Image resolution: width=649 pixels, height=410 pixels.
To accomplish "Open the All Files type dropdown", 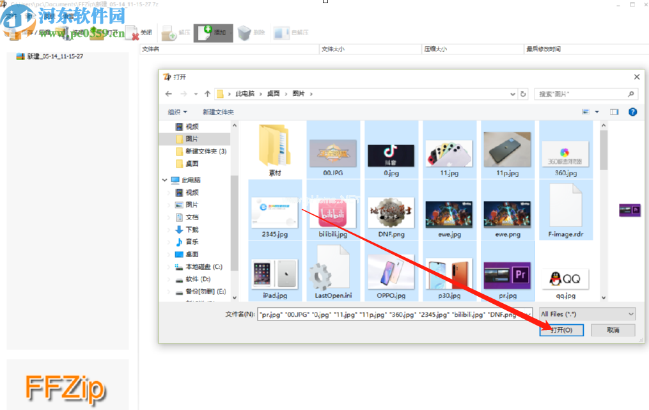I will point(587,314).
